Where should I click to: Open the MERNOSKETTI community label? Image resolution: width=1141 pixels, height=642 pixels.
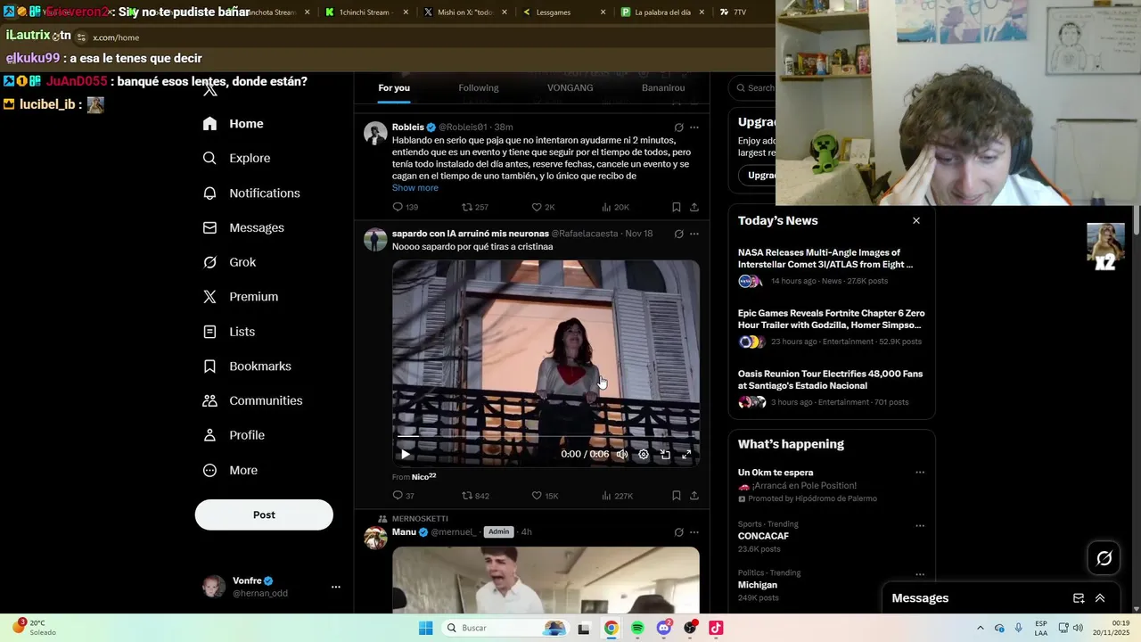coord(420,518)
